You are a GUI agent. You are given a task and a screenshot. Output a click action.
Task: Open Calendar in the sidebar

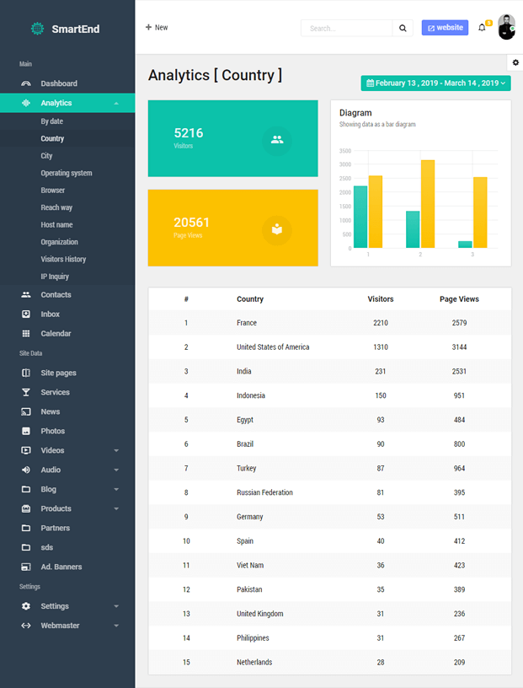coord(56,334)
